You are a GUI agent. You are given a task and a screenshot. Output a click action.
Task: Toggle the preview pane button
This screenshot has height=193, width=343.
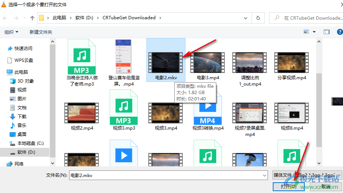pos(327,32)
